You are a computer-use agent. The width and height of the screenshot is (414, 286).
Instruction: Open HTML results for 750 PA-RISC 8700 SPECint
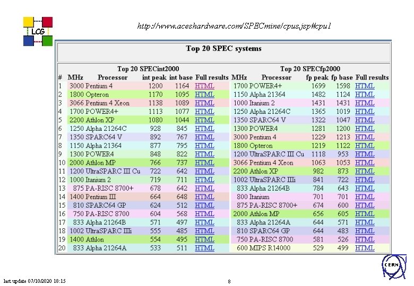pos(204,214)
